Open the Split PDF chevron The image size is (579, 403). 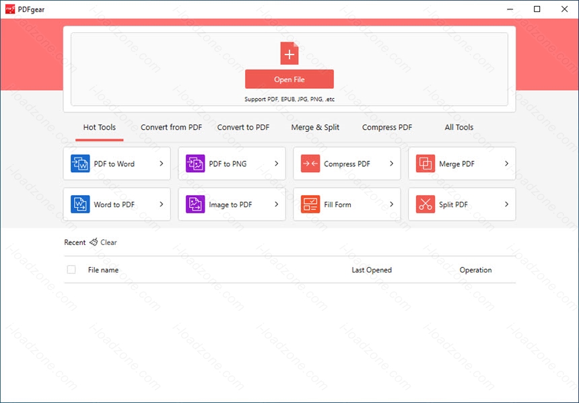pos(506,204)
